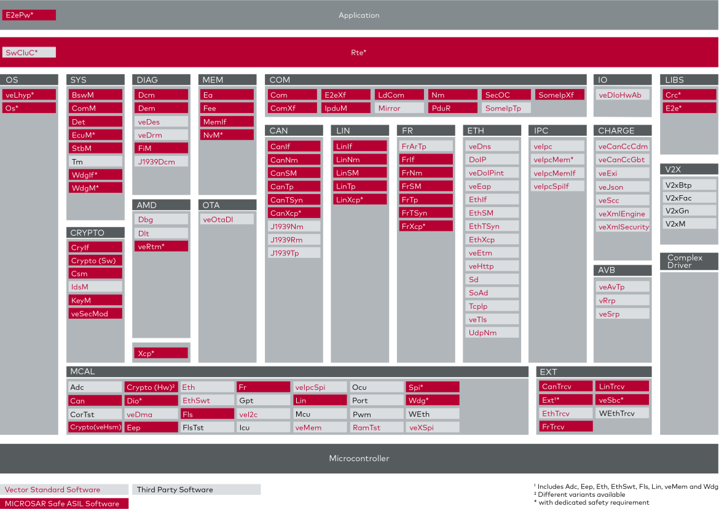The height and width of the screenshot is (509, 719).
Task: Open the veHttp module in ETH
Action: tap(492, 266)
